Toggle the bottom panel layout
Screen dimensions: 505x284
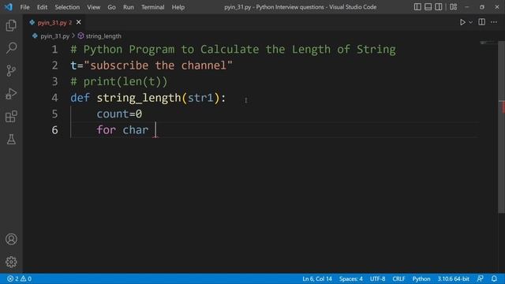428,7
